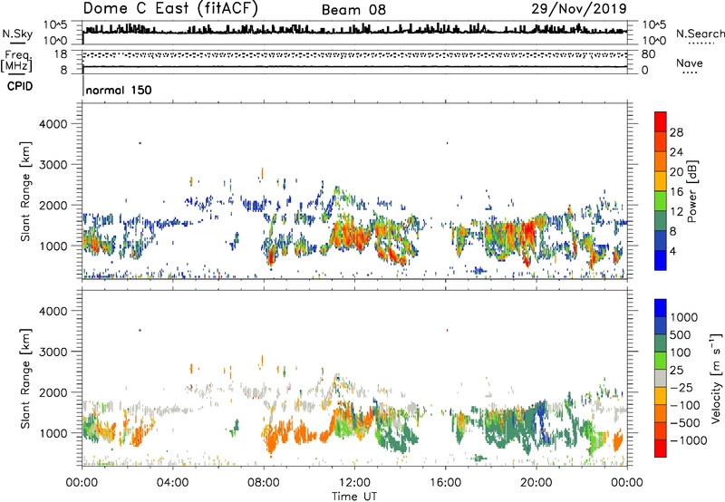Select the 'normal 150' CPID text

tap(119, 90)
